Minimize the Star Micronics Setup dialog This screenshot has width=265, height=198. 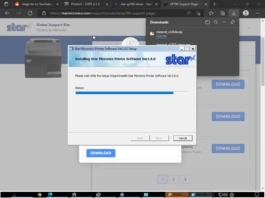182,49
